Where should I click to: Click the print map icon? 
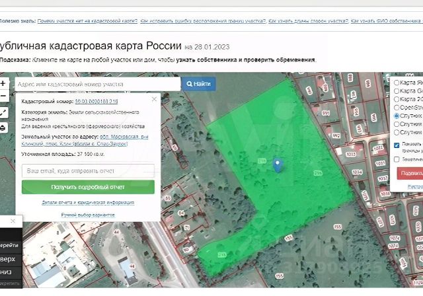tap(3, 128)
